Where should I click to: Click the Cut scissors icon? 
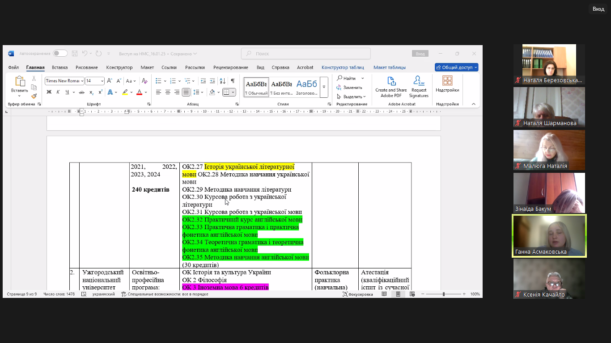[34, 79]
